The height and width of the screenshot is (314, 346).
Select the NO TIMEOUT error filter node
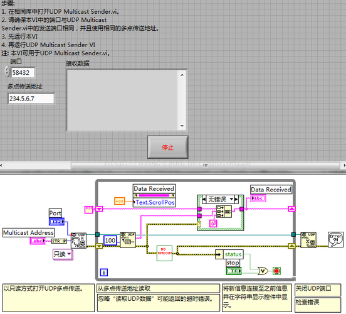164,253
